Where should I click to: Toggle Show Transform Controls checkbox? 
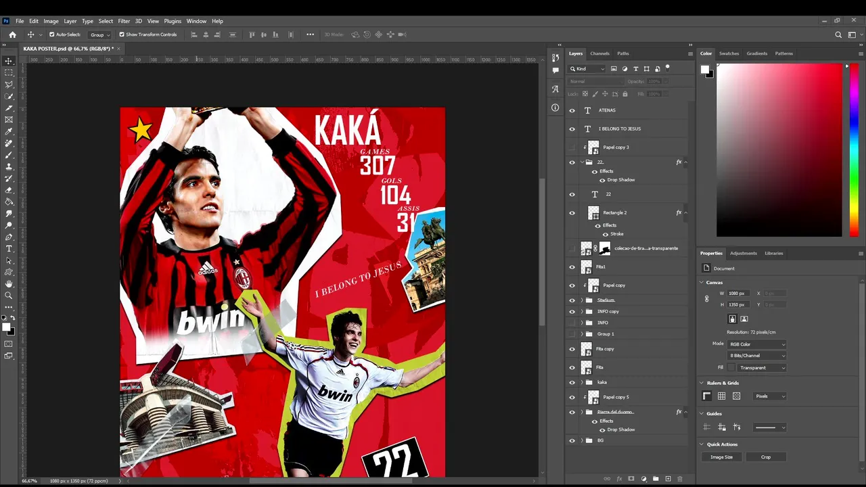[122, 34]
